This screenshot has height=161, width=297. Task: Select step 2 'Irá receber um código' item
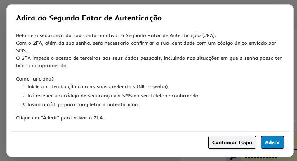[110, 96]
